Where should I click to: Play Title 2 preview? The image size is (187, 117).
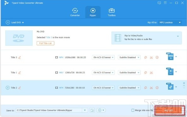(8, 88)
